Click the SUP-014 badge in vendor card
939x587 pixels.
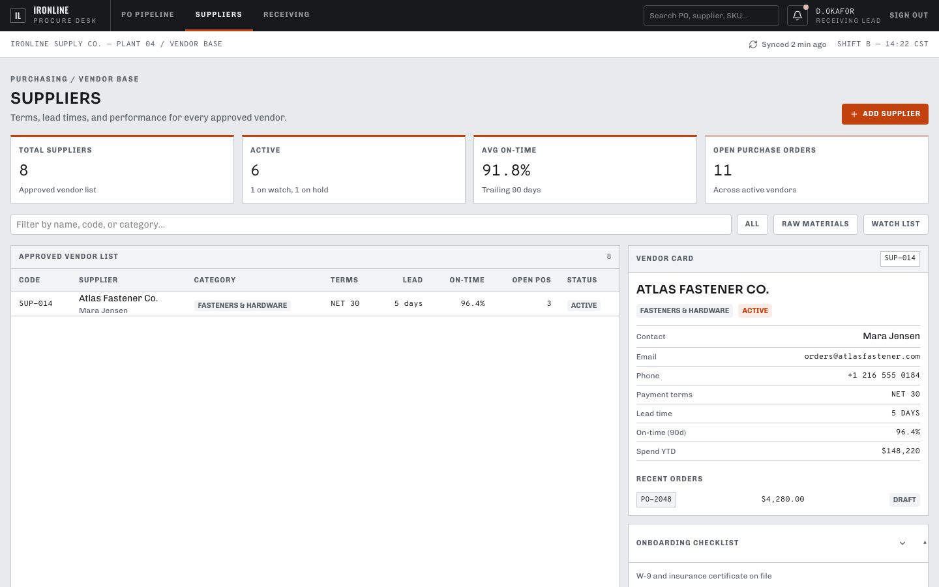(x=900, y=258)
